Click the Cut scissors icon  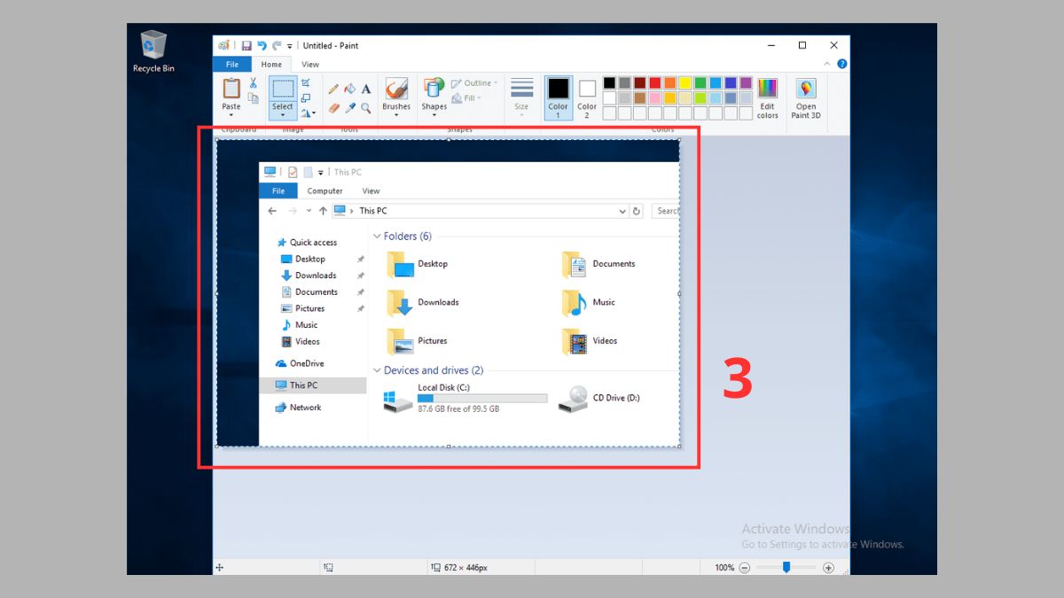pos(253,83)
